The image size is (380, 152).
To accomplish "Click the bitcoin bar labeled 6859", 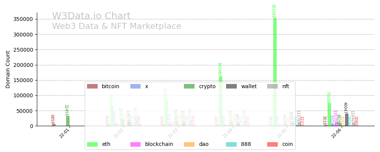I will [x=54, y=125].
